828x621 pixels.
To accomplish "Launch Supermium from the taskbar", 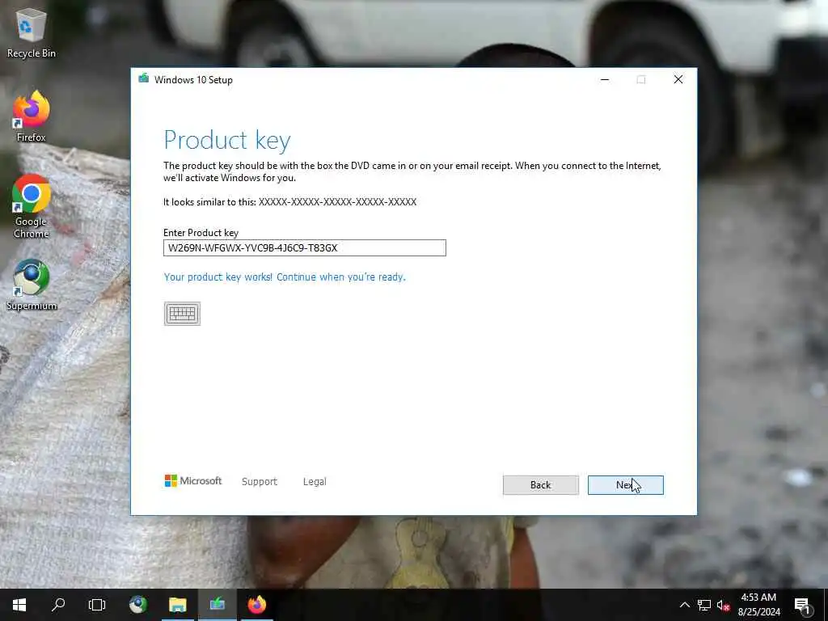I will click(138, 605).
